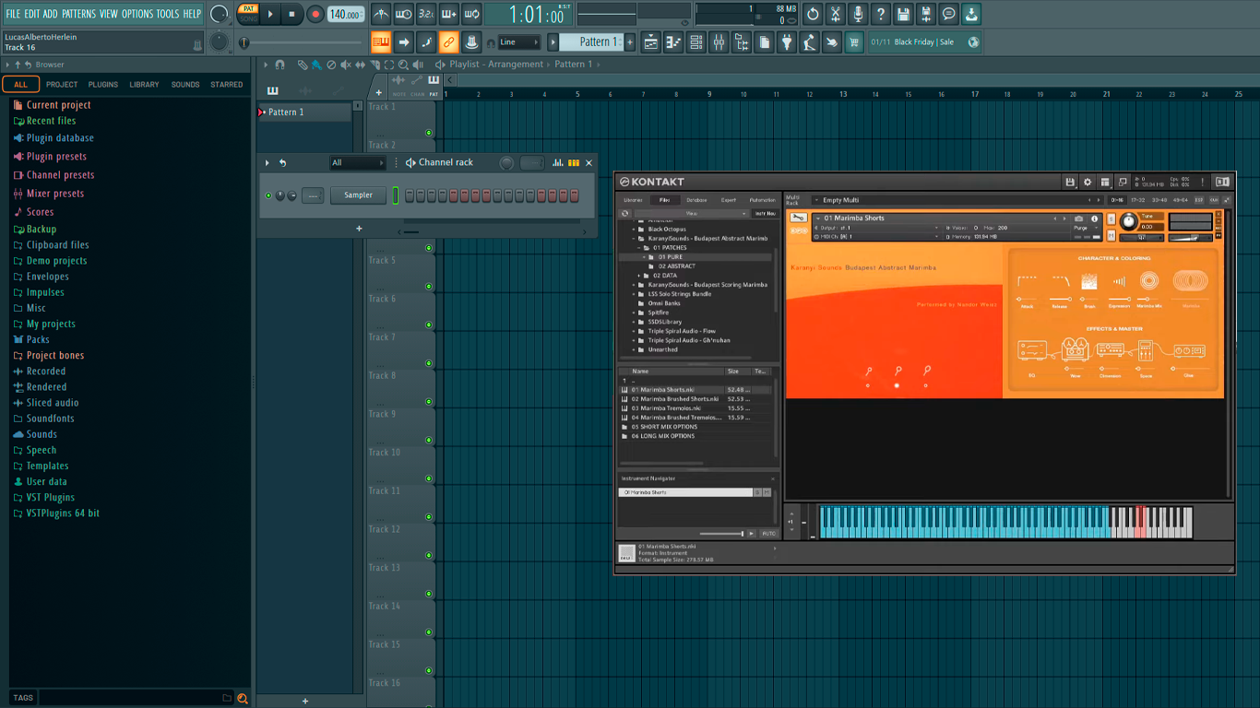Open the Piano roll view
The height and width of the screenshot is (708, 1260).
[673, 42]
